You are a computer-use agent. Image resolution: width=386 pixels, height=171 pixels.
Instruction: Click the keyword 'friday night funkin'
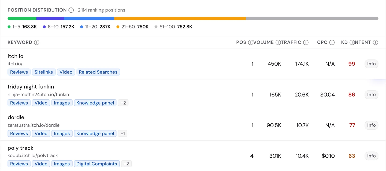31,87
